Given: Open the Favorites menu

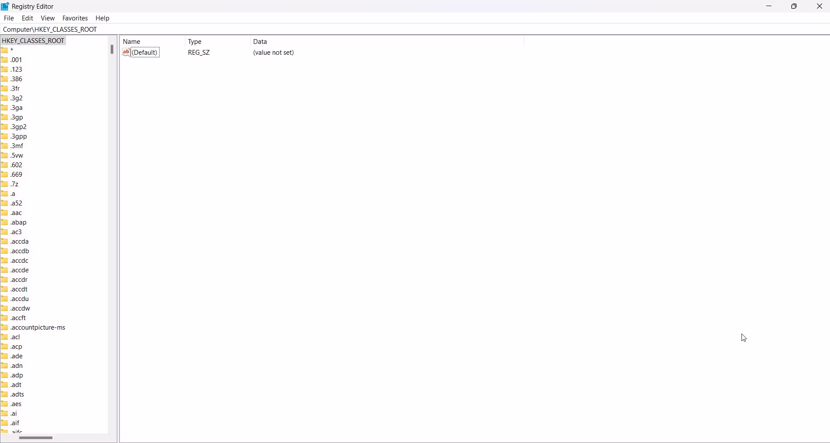Looking at the screenshot, I should click(75, 18).
